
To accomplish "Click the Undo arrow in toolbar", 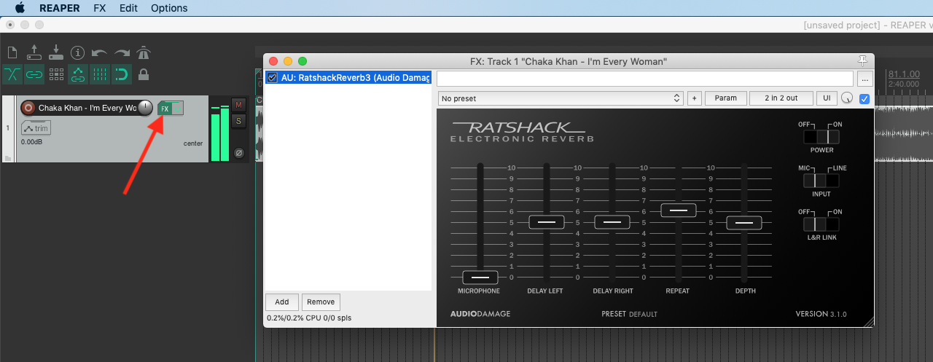I will pos(100,52).
